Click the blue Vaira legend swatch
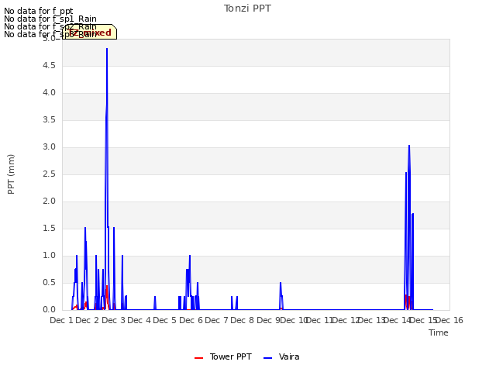Image resolution: width=496 pixels, height=372 pixels. coord(267,358)
